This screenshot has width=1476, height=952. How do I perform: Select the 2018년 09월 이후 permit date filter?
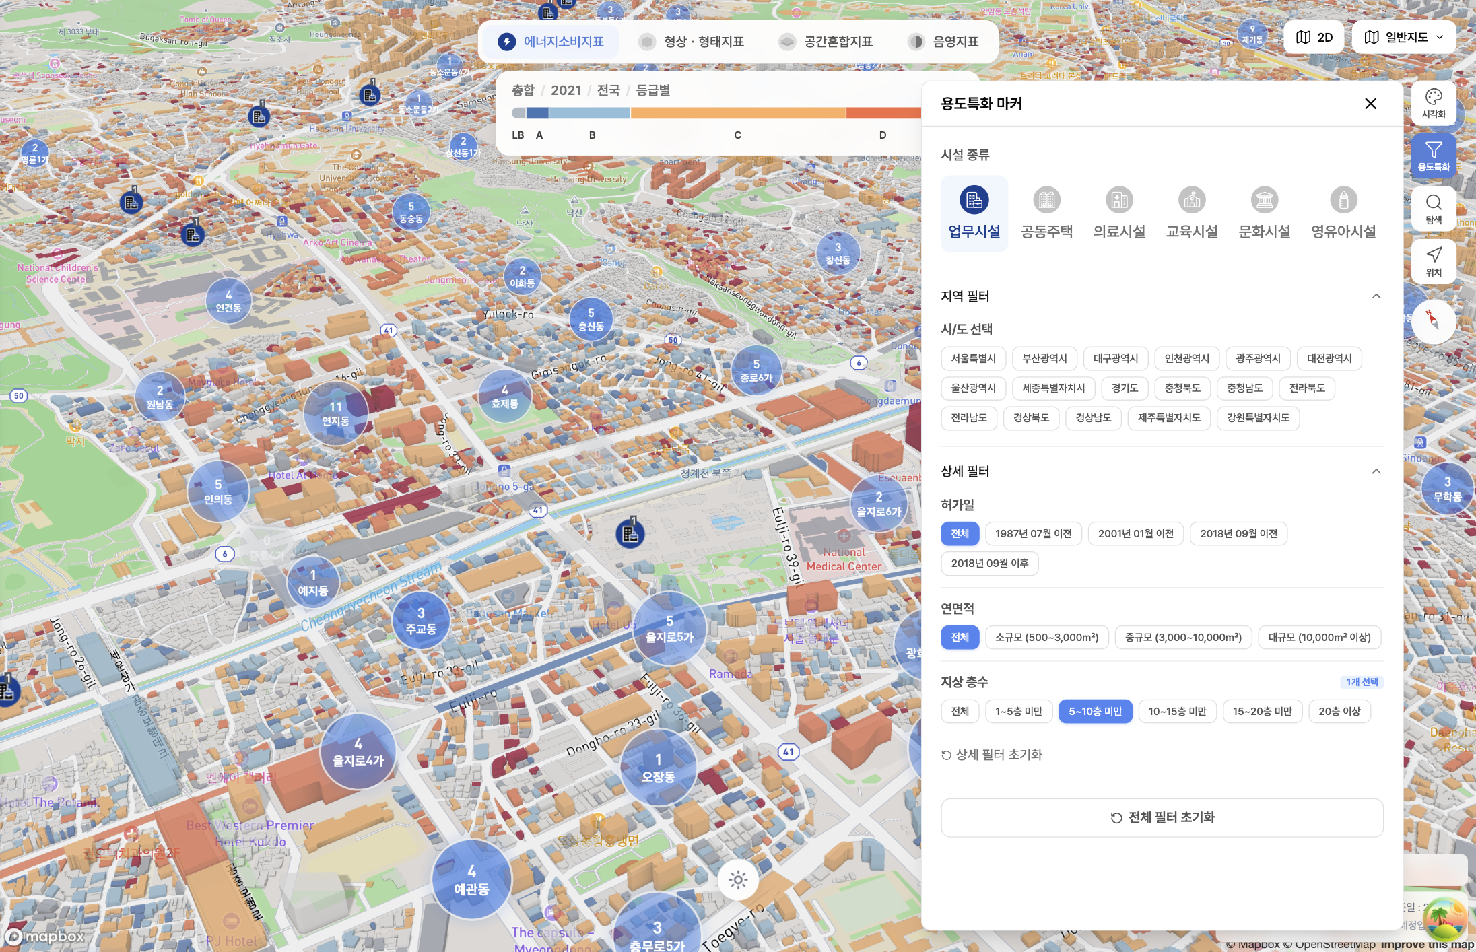[989, 564]
